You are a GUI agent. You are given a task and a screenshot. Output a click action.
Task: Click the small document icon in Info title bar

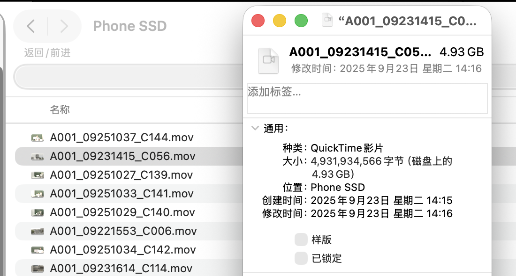[x=327, y=21]
